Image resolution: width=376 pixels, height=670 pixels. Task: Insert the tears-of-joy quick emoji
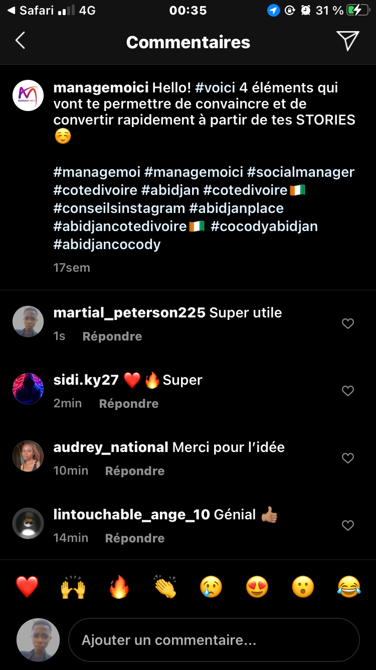tap(349, 587)
